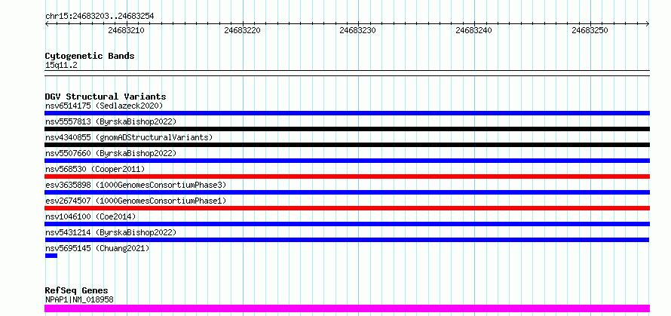Click the right arrowhead of the coordinate ruler
This screenshot has height=316, width=671.
648,24
